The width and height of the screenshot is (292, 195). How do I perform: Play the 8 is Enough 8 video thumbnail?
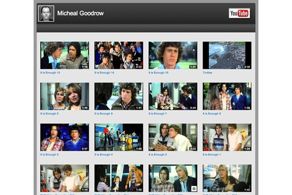tap(119, 97)
